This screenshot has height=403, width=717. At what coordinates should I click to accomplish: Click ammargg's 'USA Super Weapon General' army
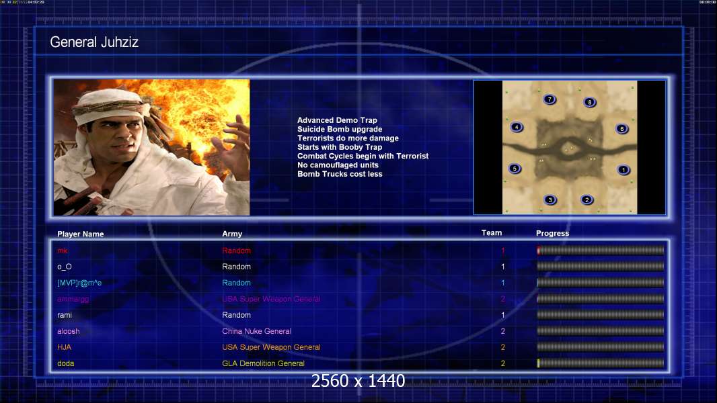click(x=271, y=299)
